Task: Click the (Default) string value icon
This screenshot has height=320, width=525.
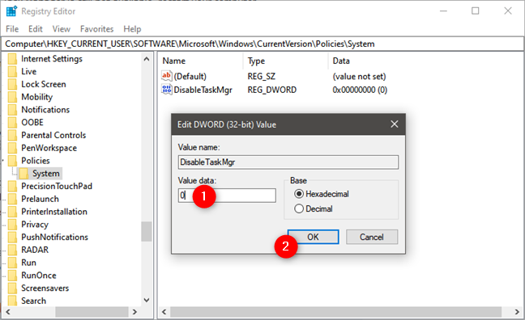Action: (x=166, y=76)
